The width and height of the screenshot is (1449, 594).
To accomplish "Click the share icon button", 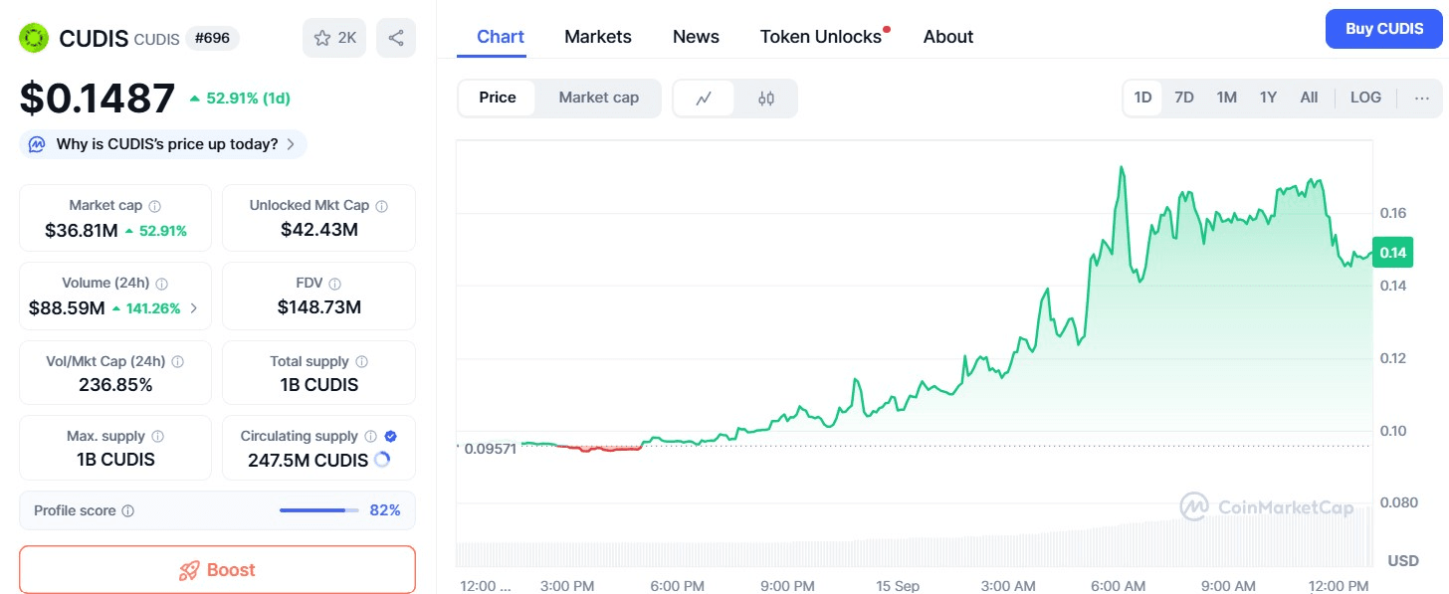I will click(395, 38).
